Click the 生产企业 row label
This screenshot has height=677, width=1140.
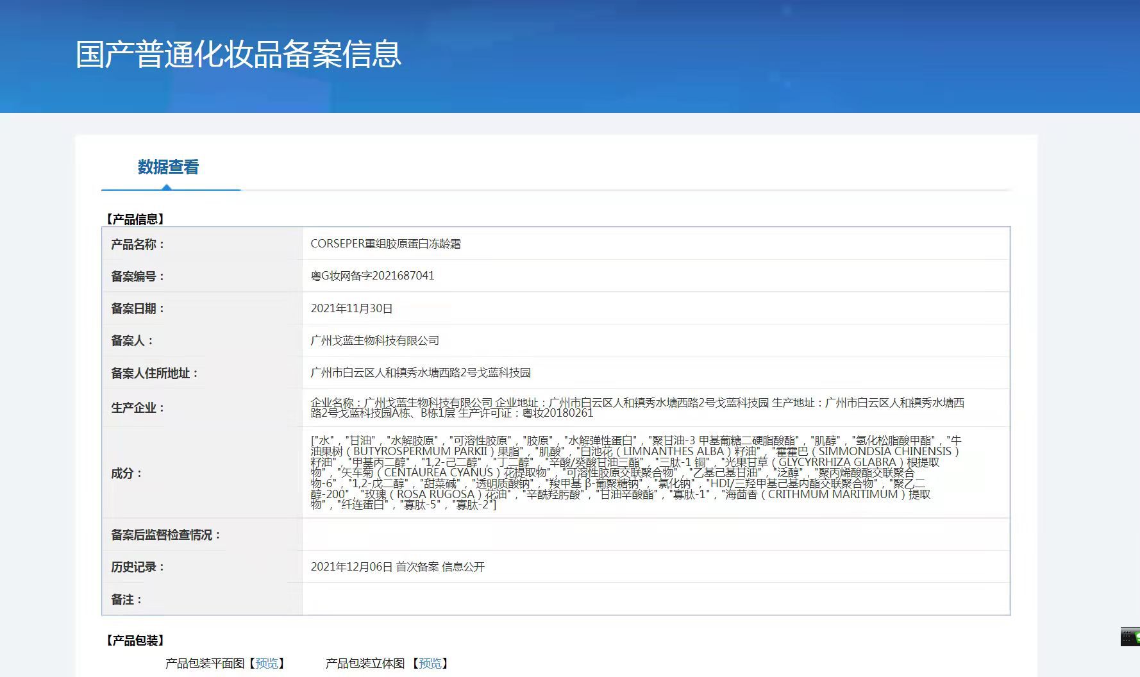(138, 408)
